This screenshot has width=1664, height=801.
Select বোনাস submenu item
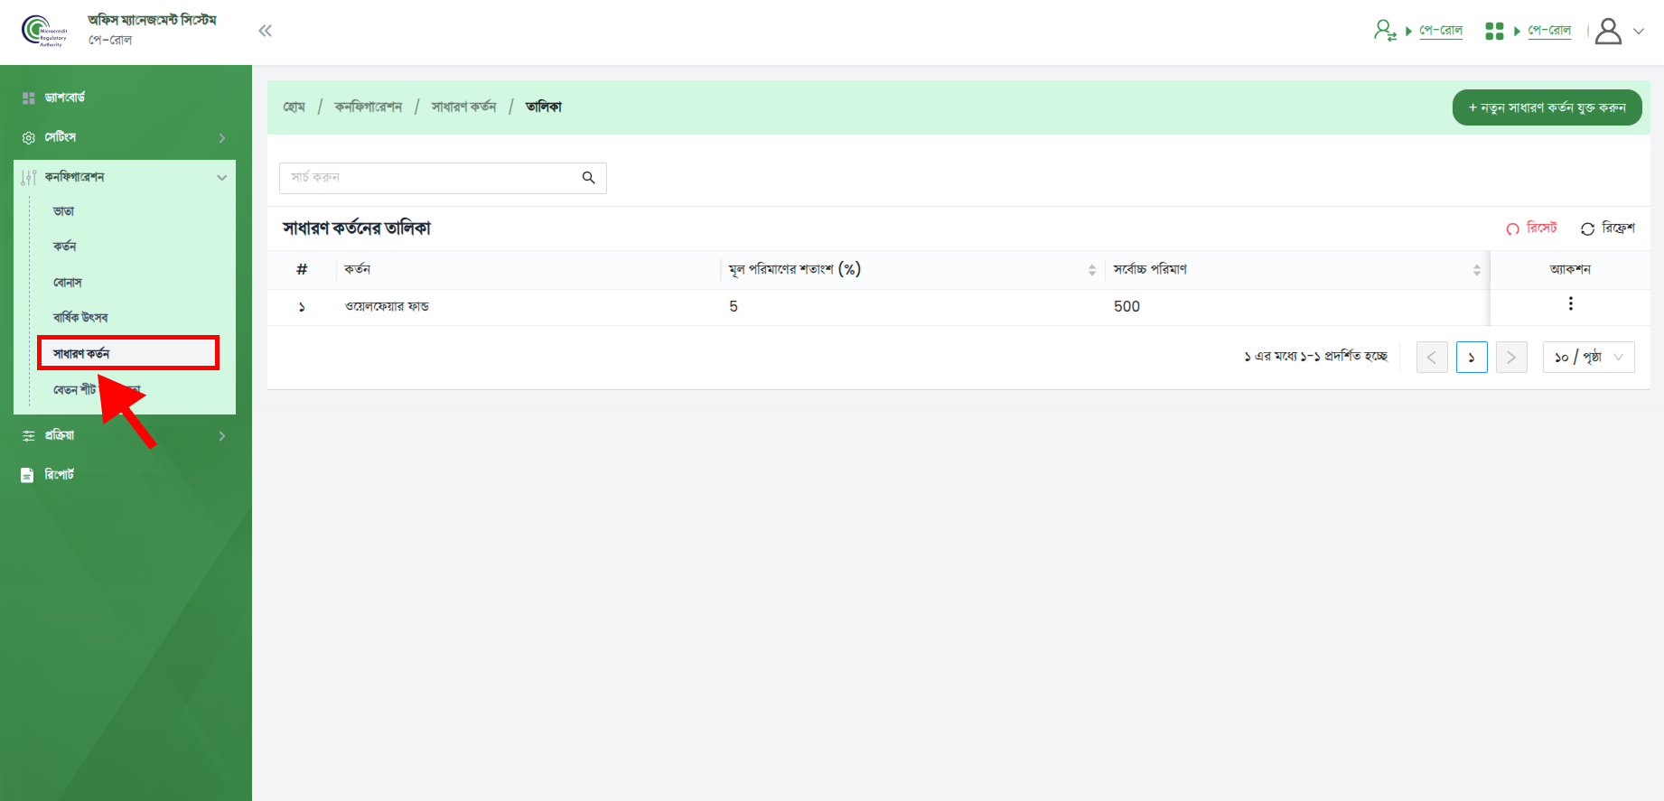click(68, 283)
